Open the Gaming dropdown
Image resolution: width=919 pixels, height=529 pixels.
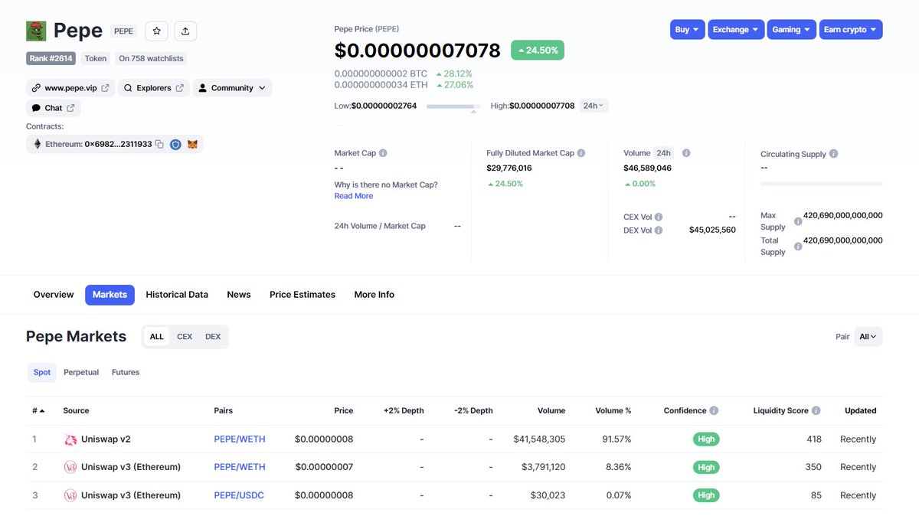pyautogui.click(x=791, y=30)
